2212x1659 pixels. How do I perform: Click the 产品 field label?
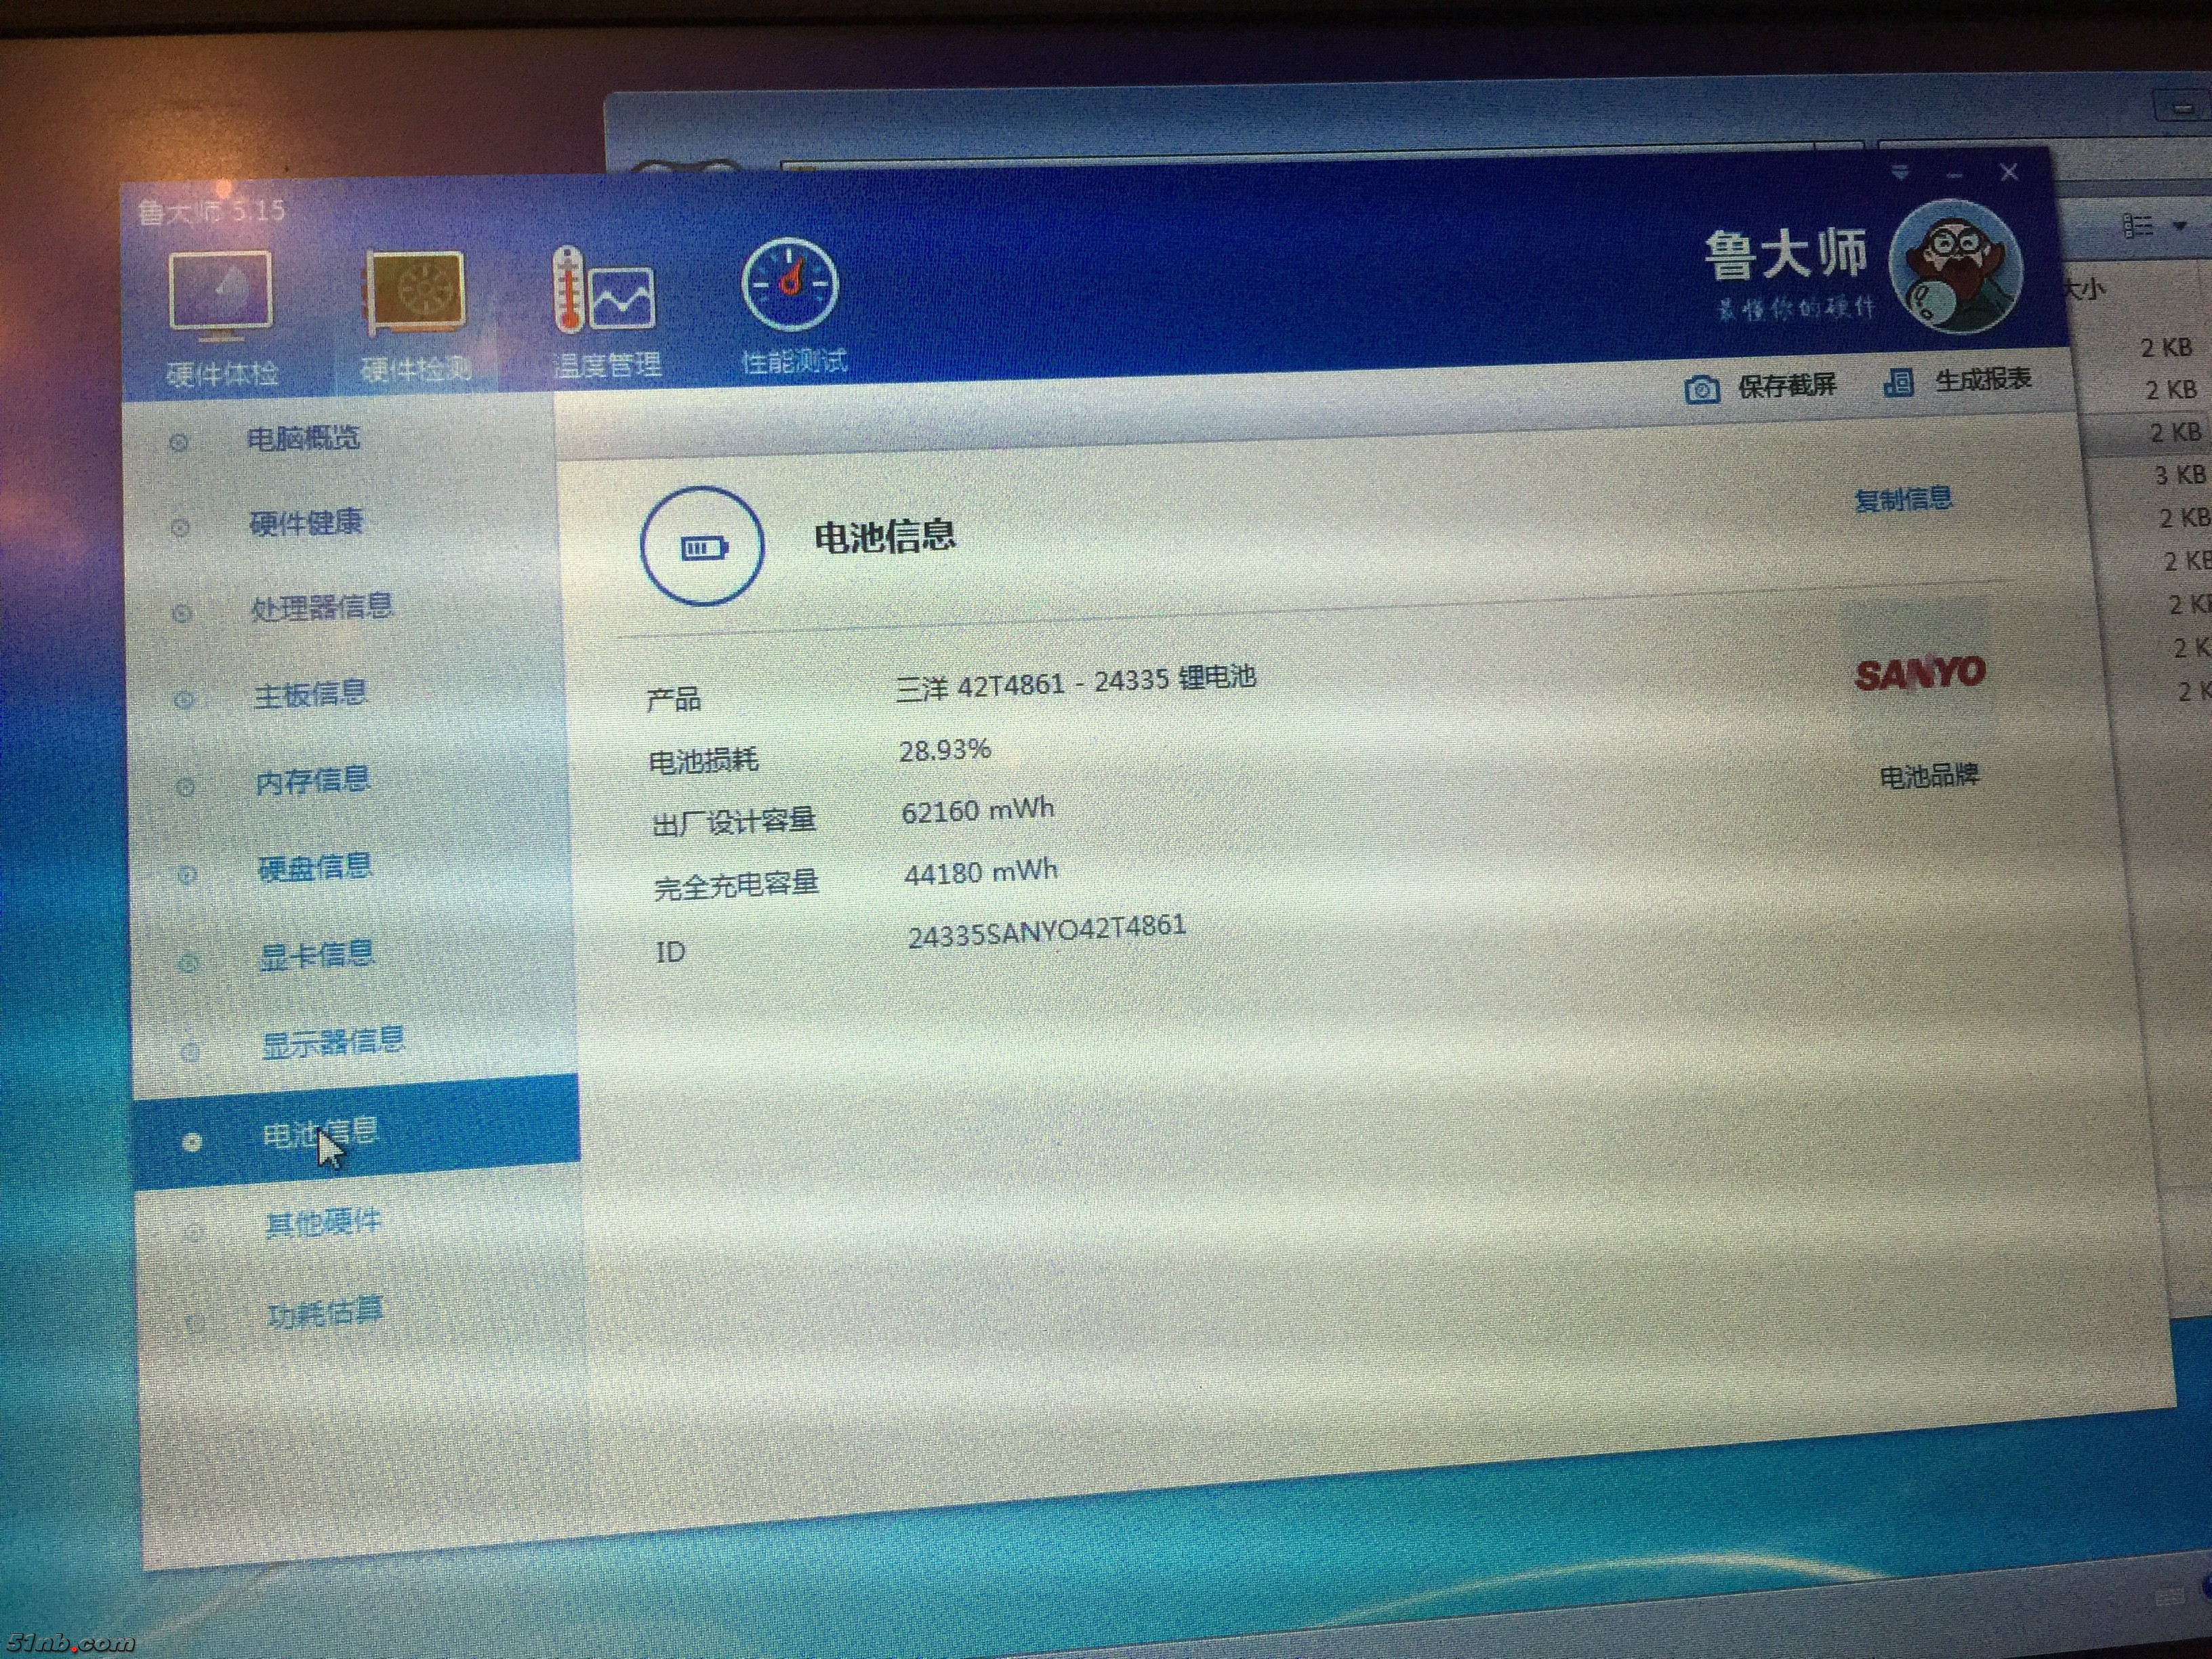click(x=674, y=699)
